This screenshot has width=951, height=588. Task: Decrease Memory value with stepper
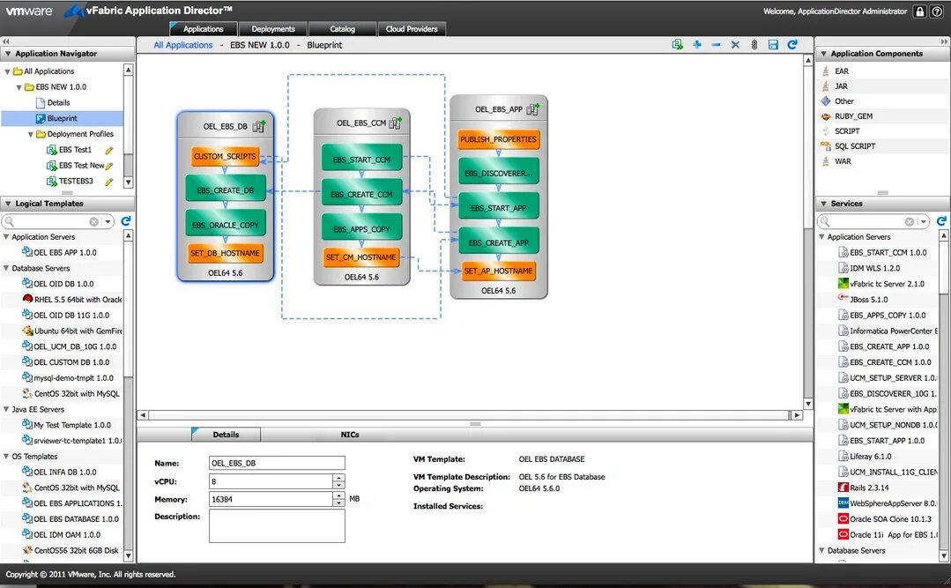(x=339, y=503)
